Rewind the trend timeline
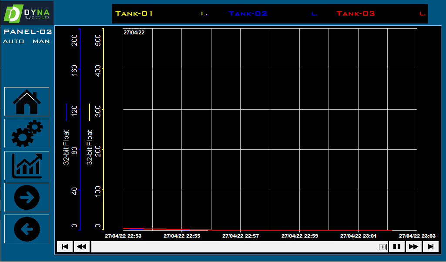The height and width of the screenshot is (262, 446). (x=81, y=247)
